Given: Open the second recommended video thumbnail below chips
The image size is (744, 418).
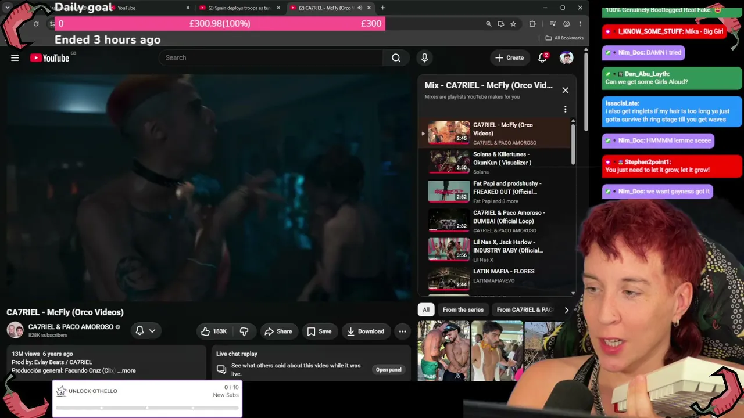Looking at the screenshot, I should (497, 351).
